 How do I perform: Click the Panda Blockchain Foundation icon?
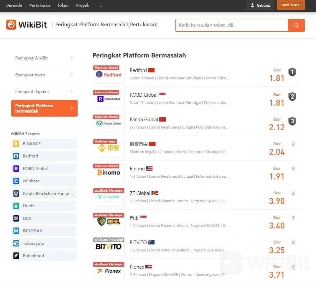pyautogui.click(x=16, y=193)
